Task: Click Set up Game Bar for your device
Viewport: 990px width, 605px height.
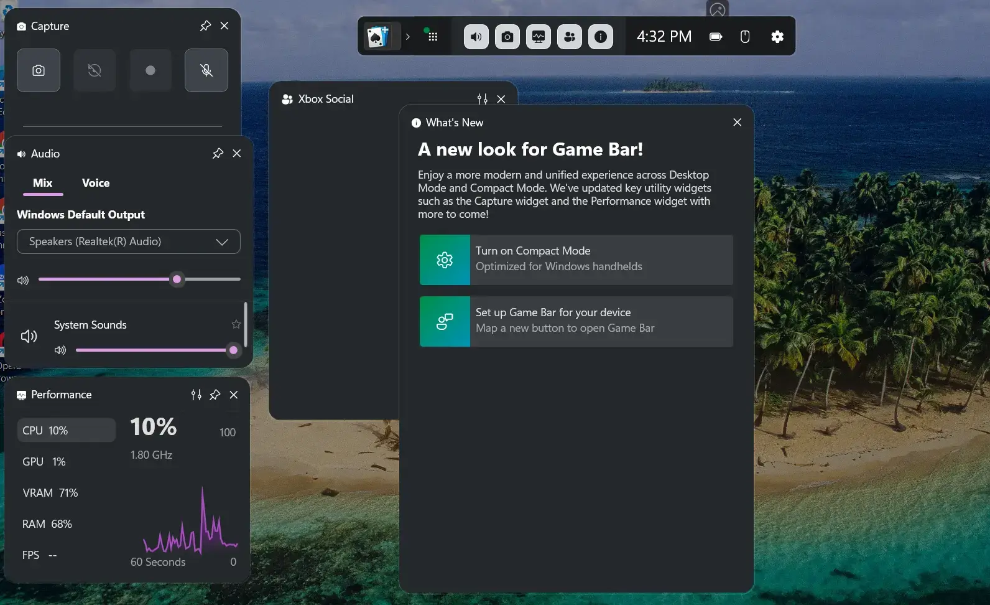Action: coord(576,321)
